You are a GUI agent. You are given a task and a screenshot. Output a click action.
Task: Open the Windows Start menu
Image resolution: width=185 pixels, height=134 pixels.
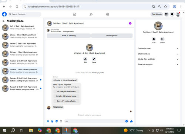(4, 130)
